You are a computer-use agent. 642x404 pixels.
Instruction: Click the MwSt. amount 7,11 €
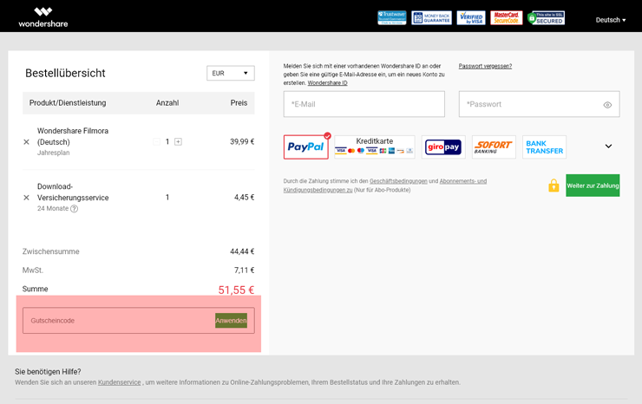pos(244,270)
